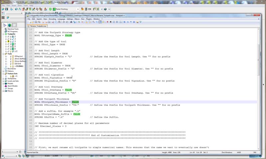This screenshot has width=266, height=159.
Task: Toggle the light bulb for 45Deg tool
Action: pos(11,56)
